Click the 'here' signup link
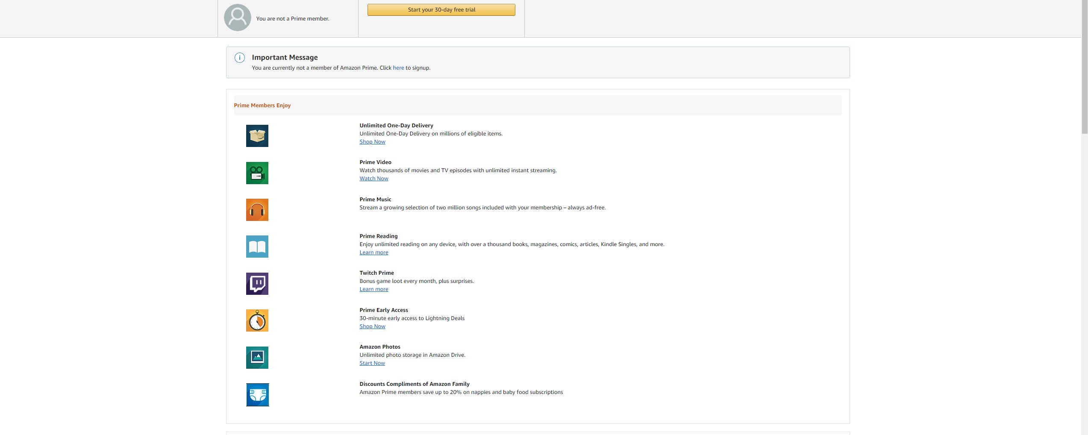This screenshot has width=1088, height=435. pos(398,68)
